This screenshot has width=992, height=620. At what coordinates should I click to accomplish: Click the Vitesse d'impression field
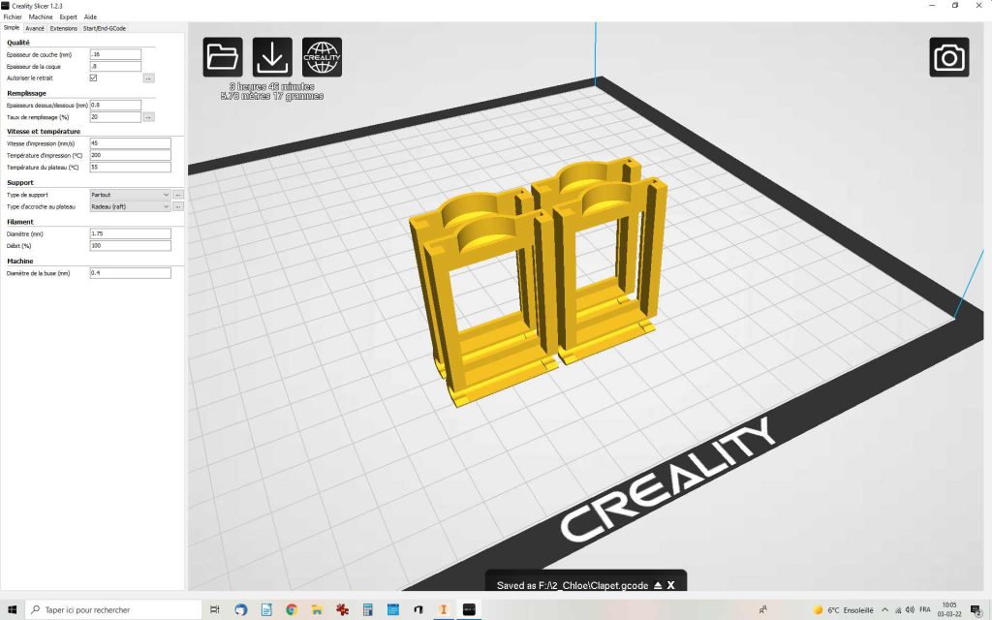[131, 143]
